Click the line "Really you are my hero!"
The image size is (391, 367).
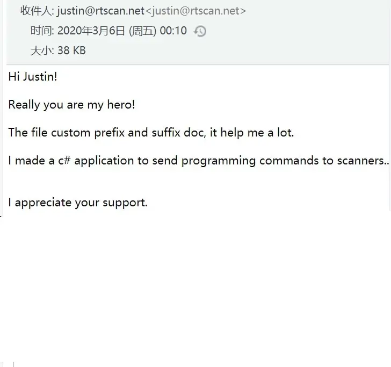click(71, 105)
